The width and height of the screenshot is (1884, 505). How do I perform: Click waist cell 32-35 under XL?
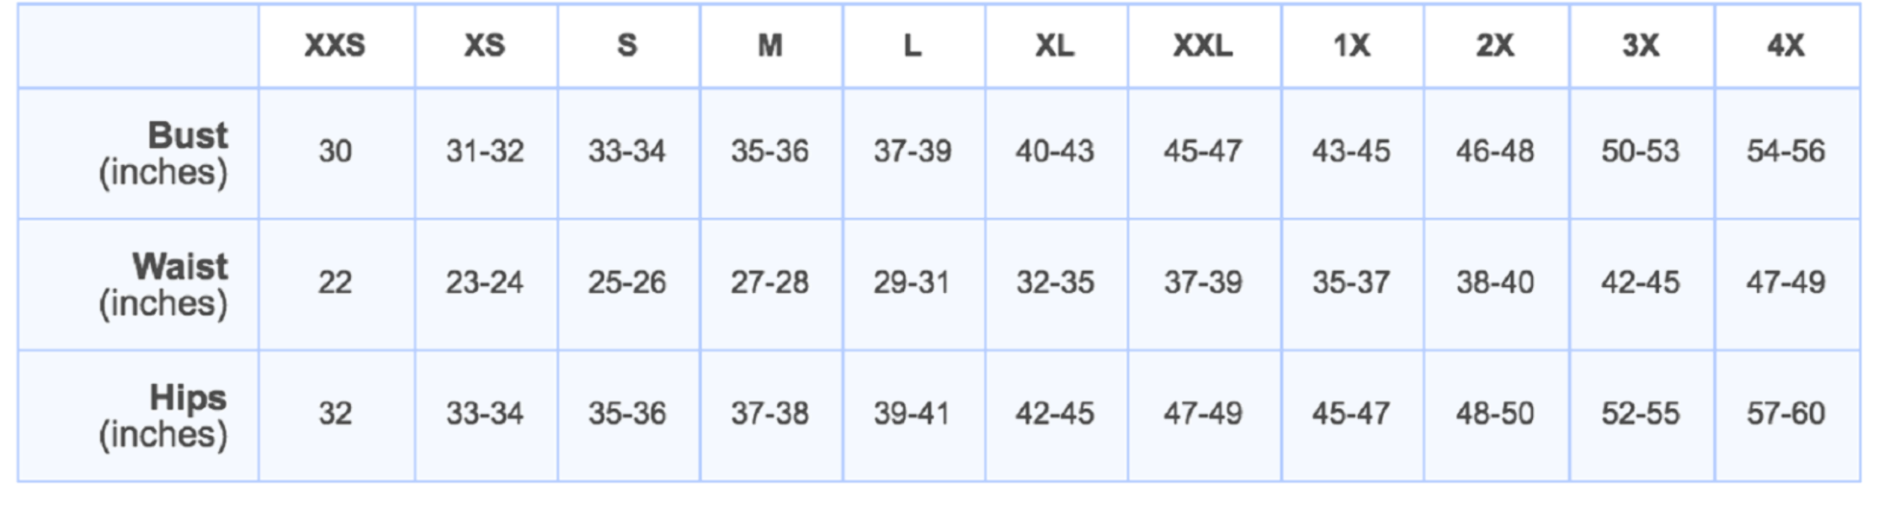point(1055,283)
